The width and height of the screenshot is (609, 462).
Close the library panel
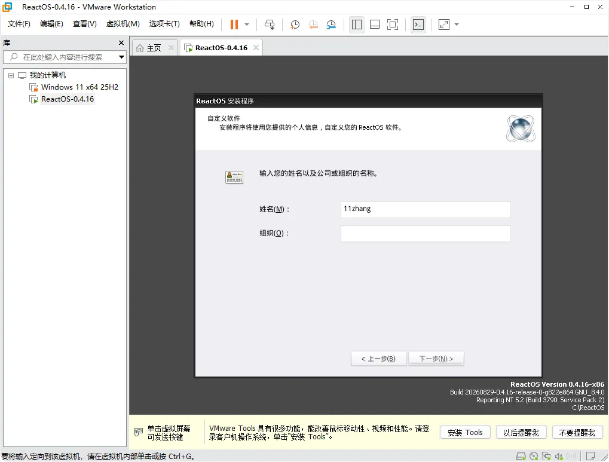click(121, 43)
